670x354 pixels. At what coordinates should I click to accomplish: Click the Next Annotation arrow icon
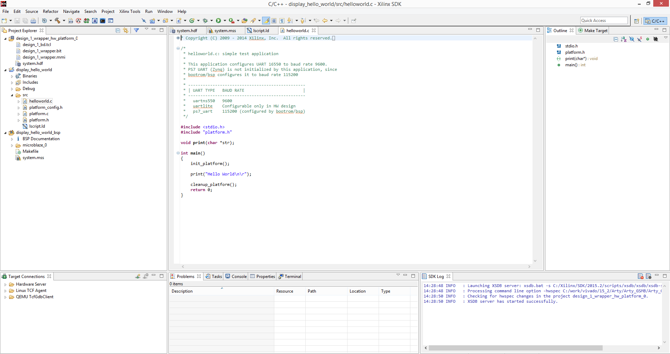point(290,21)
